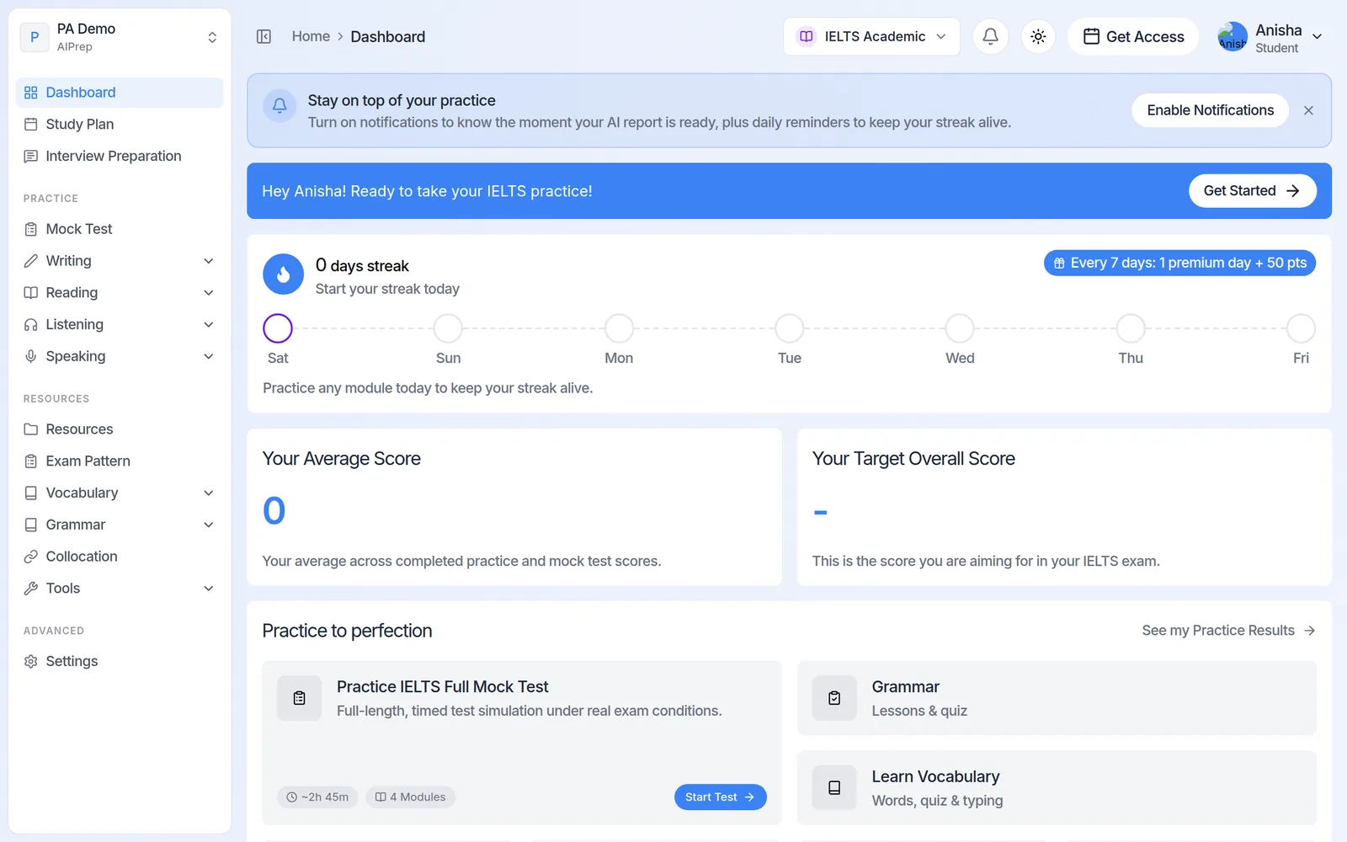Select the Wednesday streak circle
Screen dimensions: 1347x842
tap(960, 328)
